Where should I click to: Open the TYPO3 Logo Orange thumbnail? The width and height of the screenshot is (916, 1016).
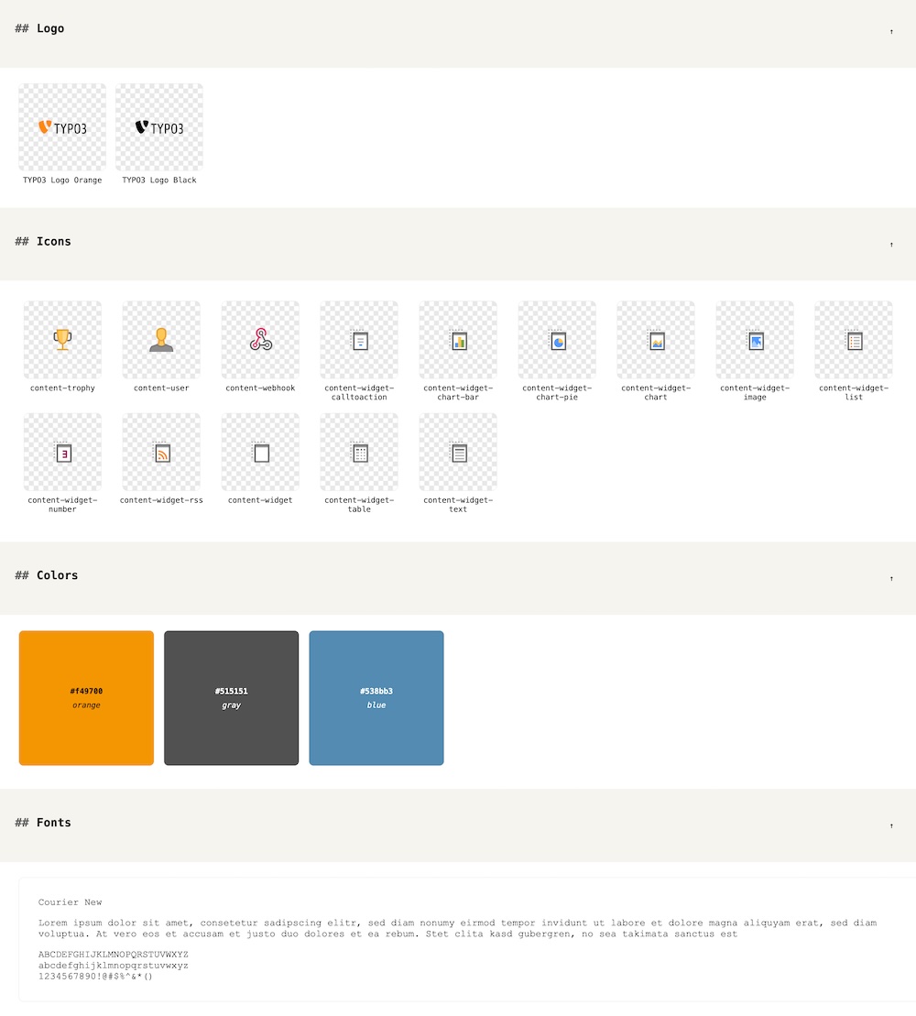point(62,127)
